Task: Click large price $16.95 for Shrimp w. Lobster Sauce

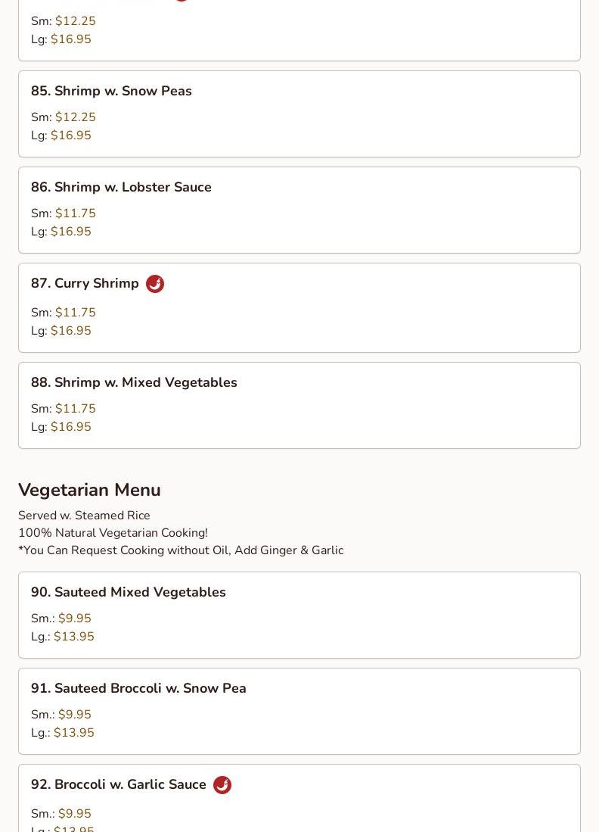Action: [71, 232]
